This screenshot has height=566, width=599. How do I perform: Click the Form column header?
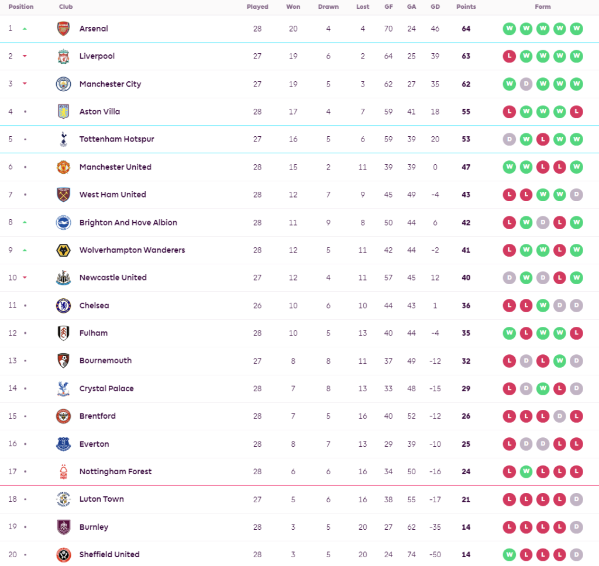[543, 7]
